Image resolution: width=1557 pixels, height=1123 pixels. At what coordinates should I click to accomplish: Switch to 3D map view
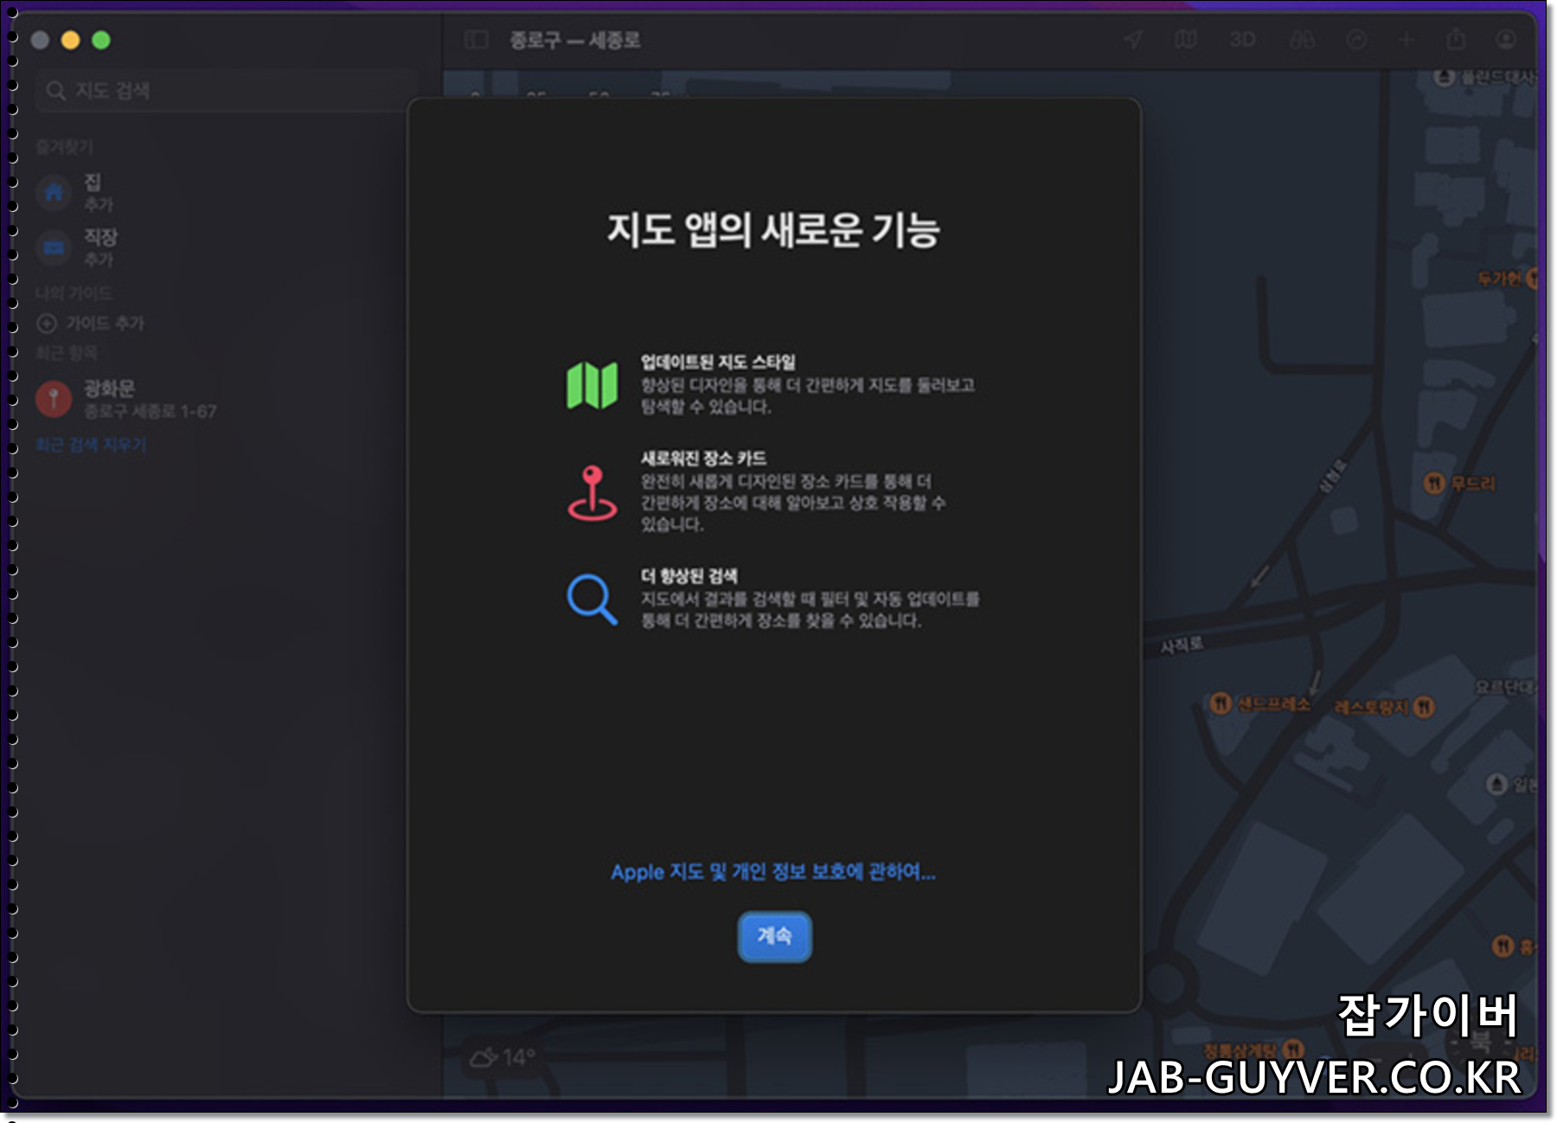pos(1241,41)
